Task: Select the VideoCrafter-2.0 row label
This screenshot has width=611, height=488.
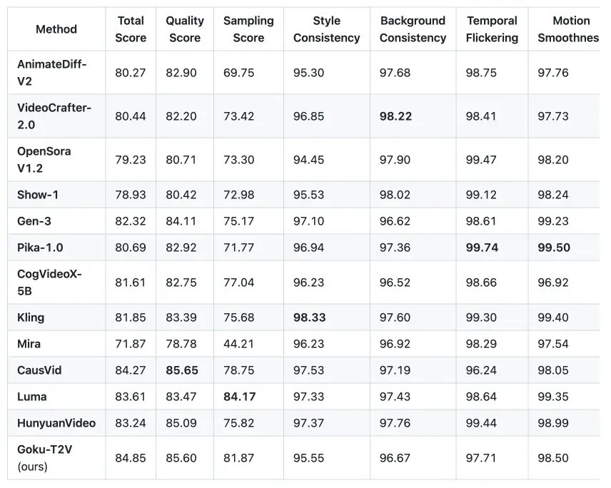Action: click(54, 116)
